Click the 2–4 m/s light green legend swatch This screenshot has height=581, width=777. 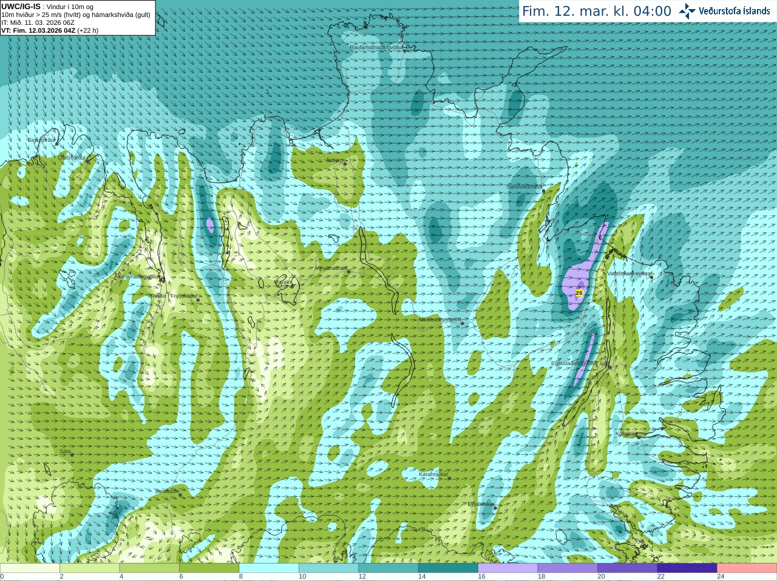[x=90, y=568]
